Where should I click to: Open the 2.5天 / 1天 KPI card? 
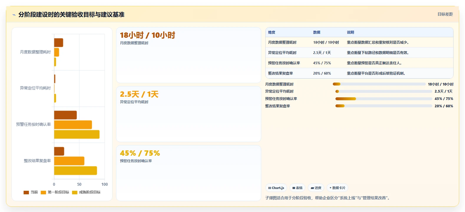click(188, 114)
